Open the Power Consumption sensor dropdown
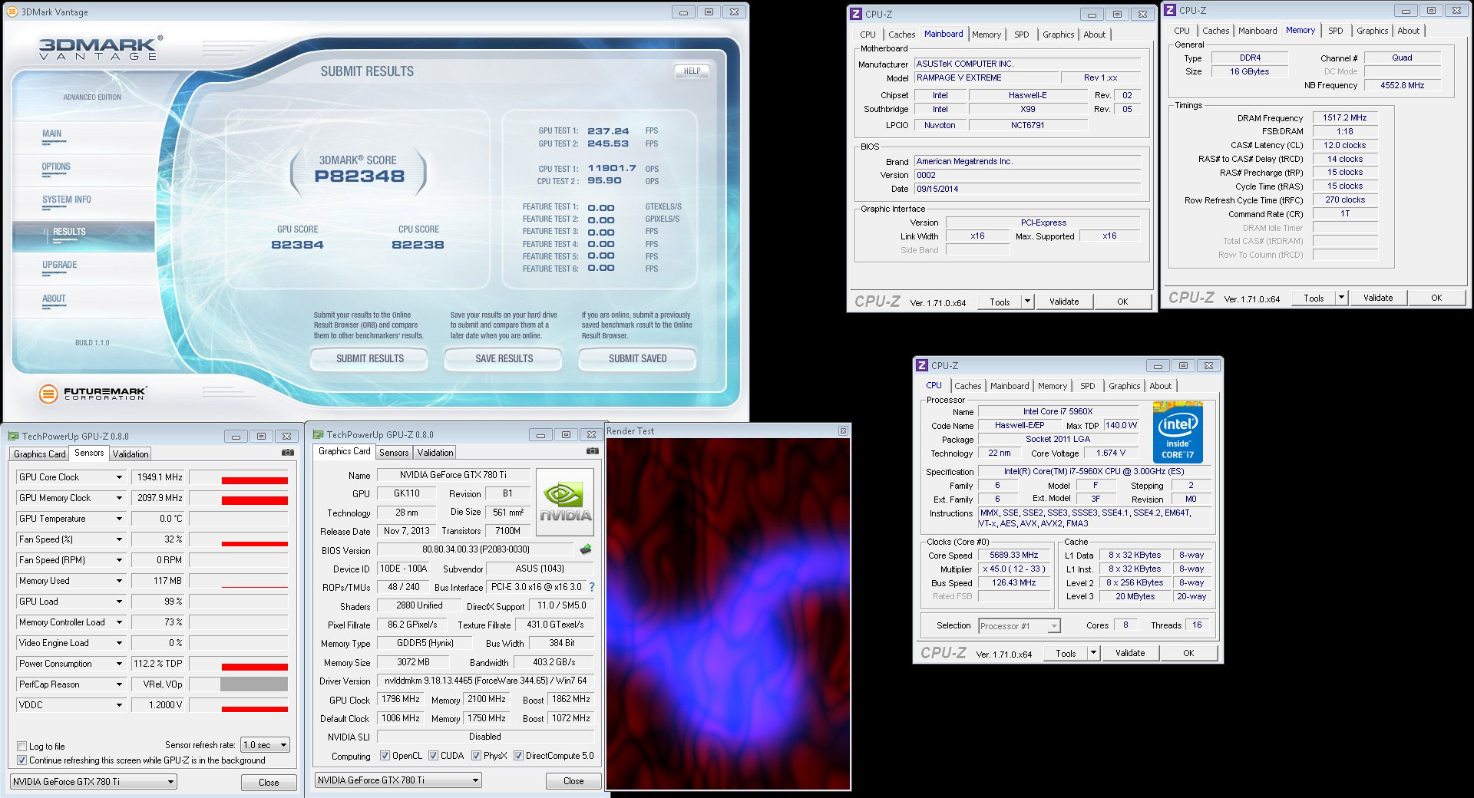 [x=119, y=664]
